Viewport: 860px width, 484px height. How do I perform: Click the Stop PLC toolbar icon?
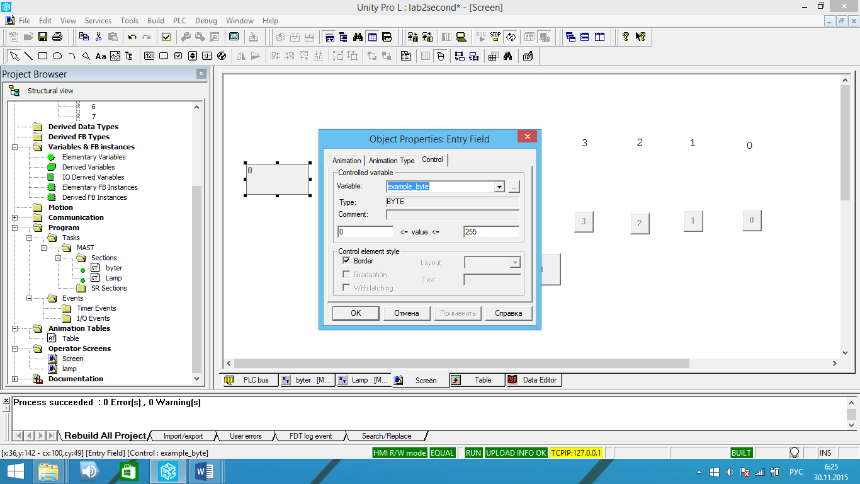(495, 37)
